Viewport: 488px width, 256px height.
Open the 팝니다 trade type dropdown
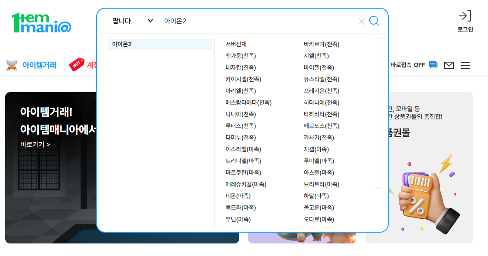pos(133,21)
